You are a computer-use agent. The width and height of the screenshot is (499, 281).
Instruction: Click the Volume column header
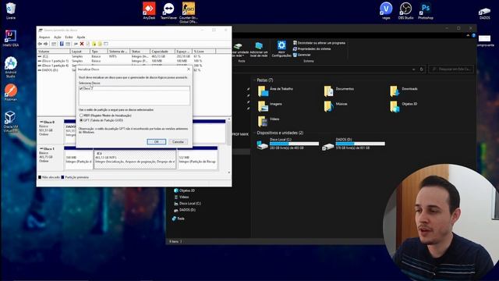pos(54,52)
